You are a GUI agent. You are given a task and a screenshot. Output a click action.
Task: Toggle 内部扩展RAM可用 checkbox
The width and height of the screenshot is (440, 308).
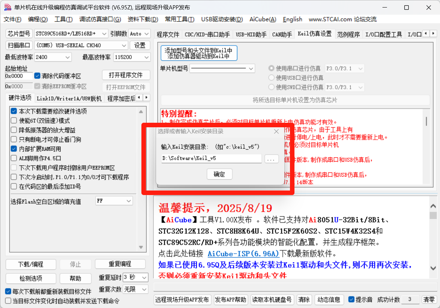[x=14, y=149]
